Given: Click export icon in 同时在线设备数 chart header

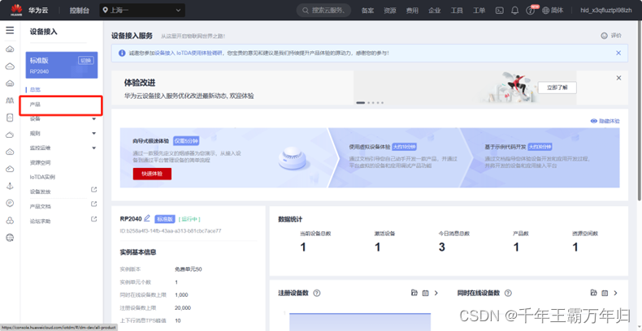Looking at the screenshot, I should pos(594,293).
